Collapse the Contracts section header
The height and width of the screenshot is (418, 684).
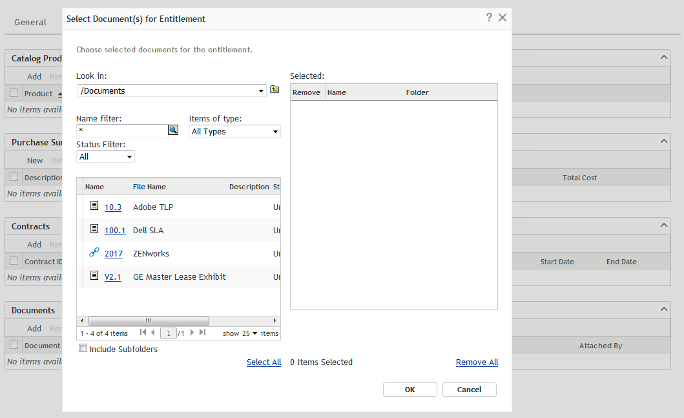click(663, 225)
